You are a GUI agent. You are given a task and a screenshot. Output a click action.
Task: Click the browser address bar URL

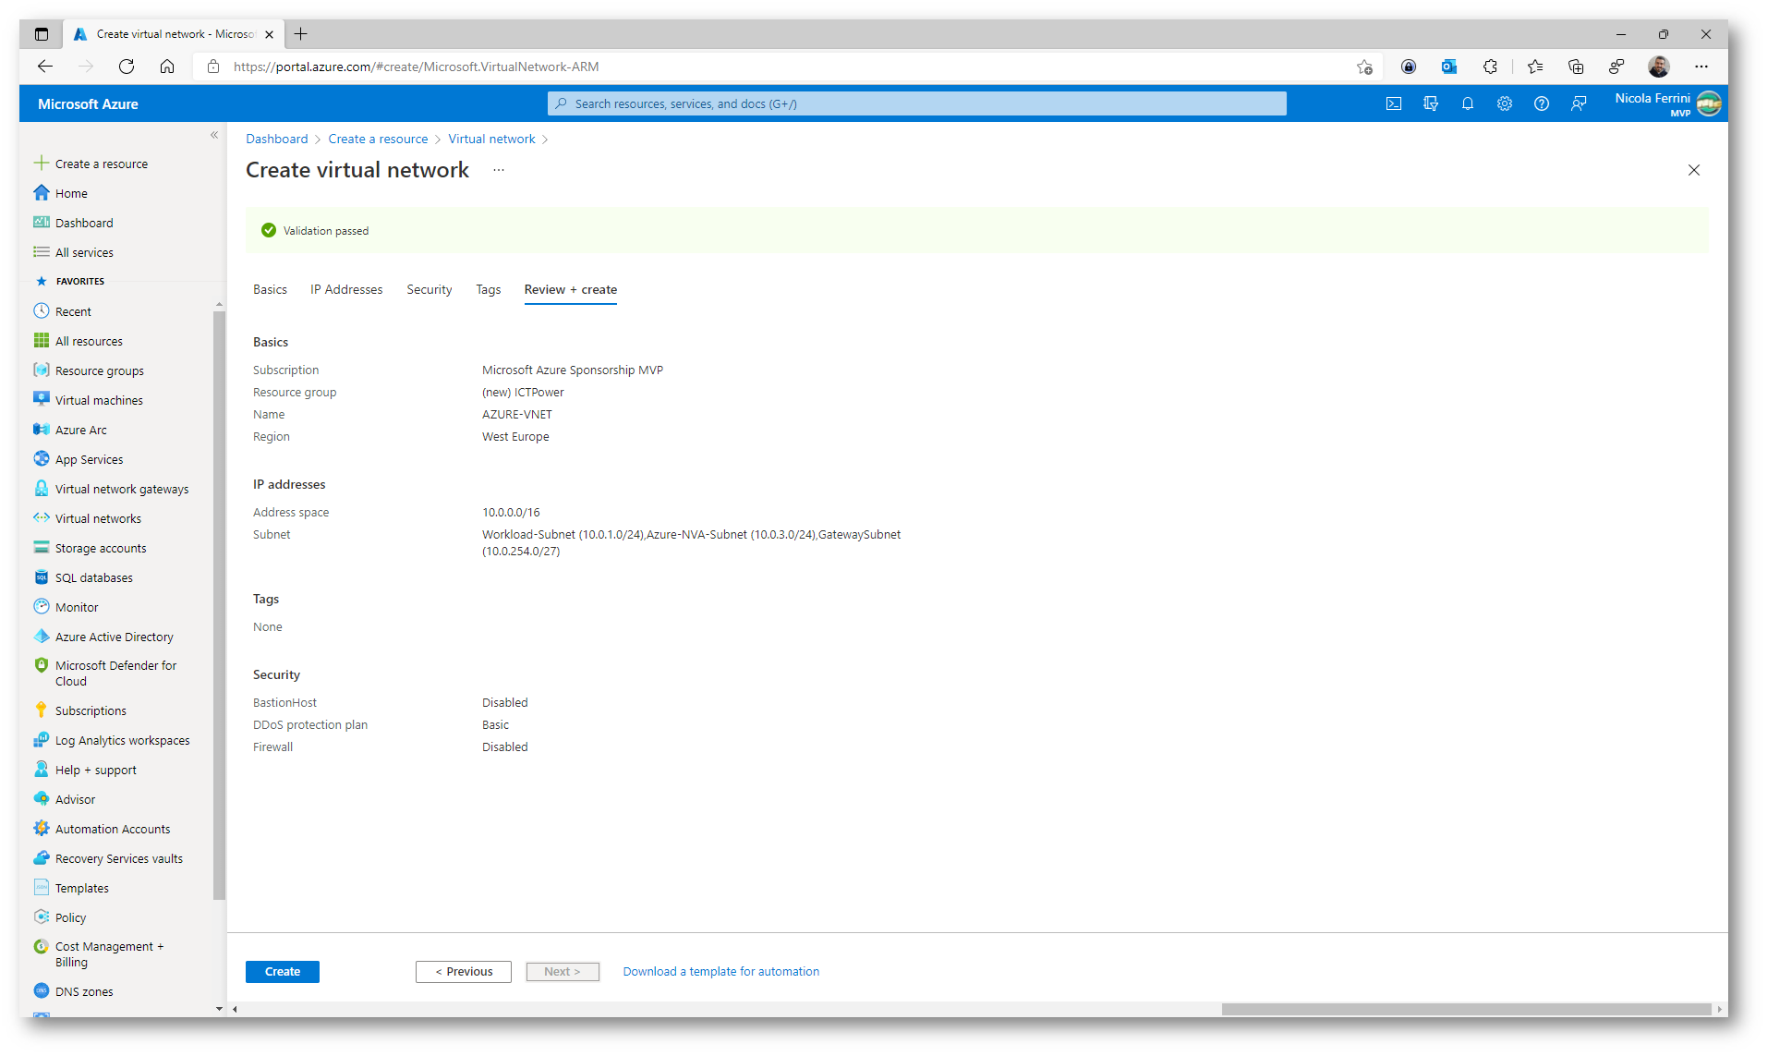(416, 67)
